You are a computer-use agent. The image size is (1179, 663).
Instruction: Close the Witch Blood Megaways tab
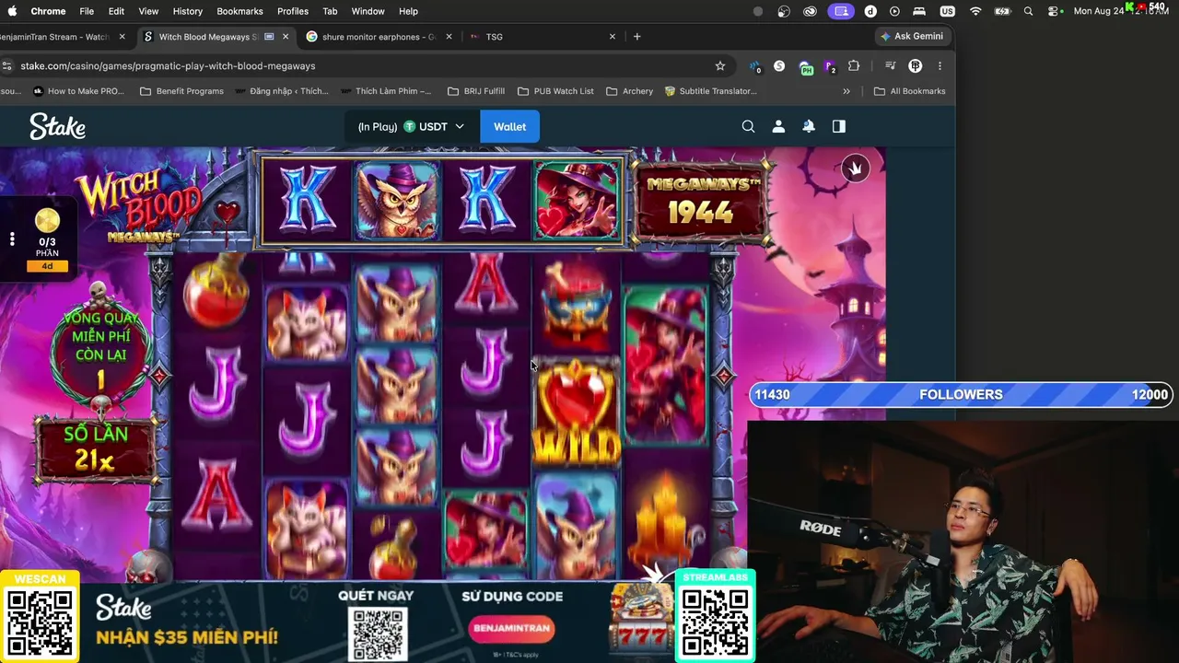(286, 37)
